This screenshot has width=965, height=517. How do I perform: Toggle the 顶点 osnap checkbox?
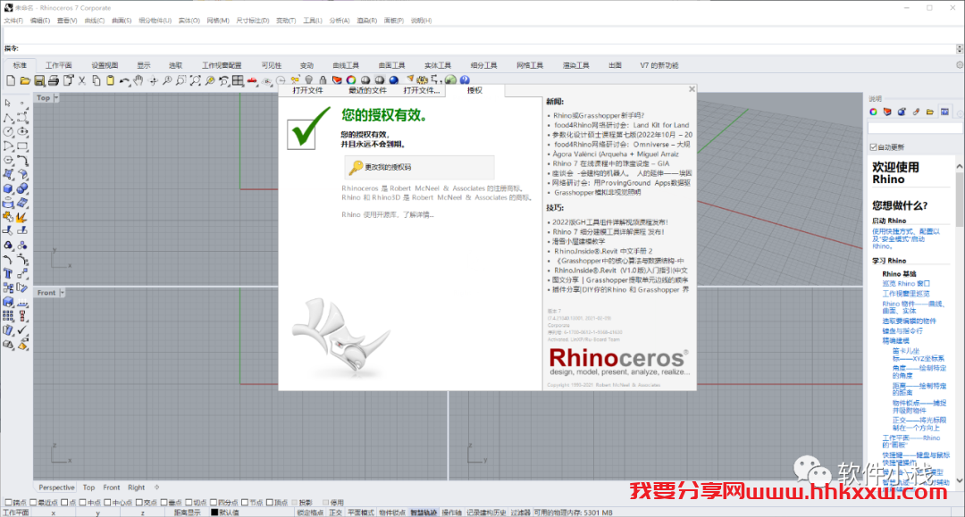269,502
